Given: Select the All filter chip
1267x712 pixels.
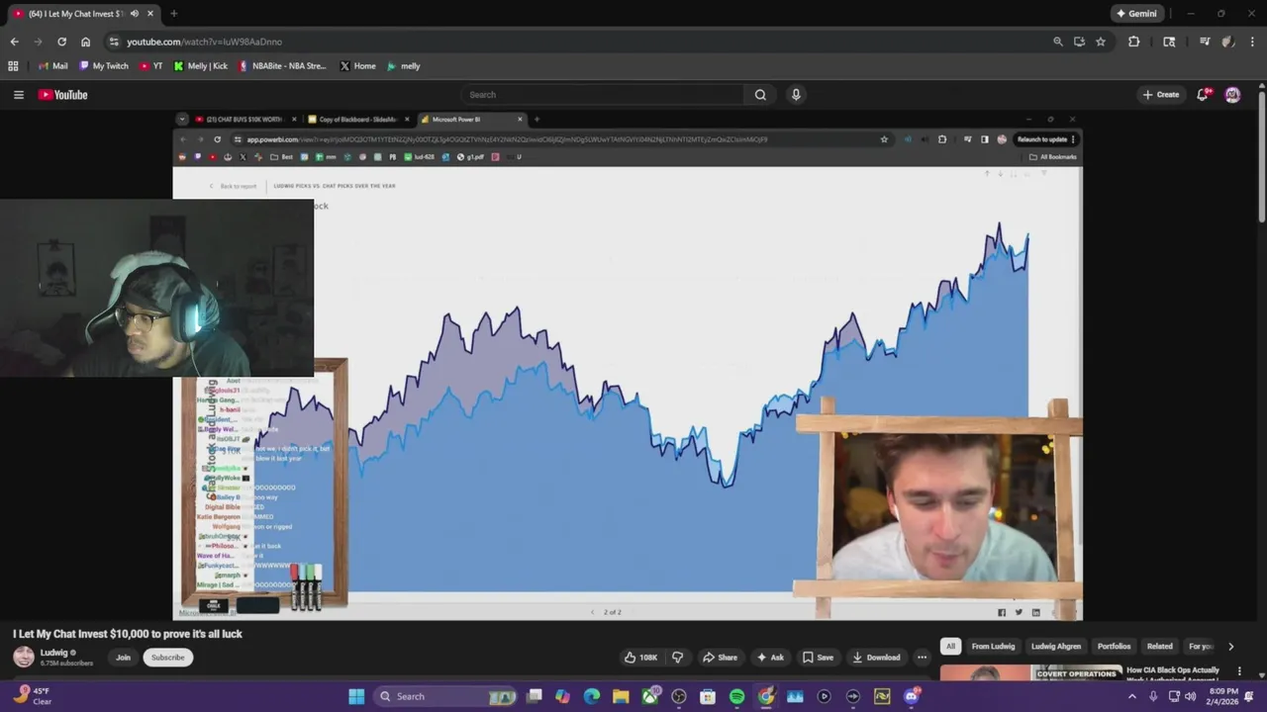Looking at the screenshot, I should pyautogui.click(x=950, y=647).
